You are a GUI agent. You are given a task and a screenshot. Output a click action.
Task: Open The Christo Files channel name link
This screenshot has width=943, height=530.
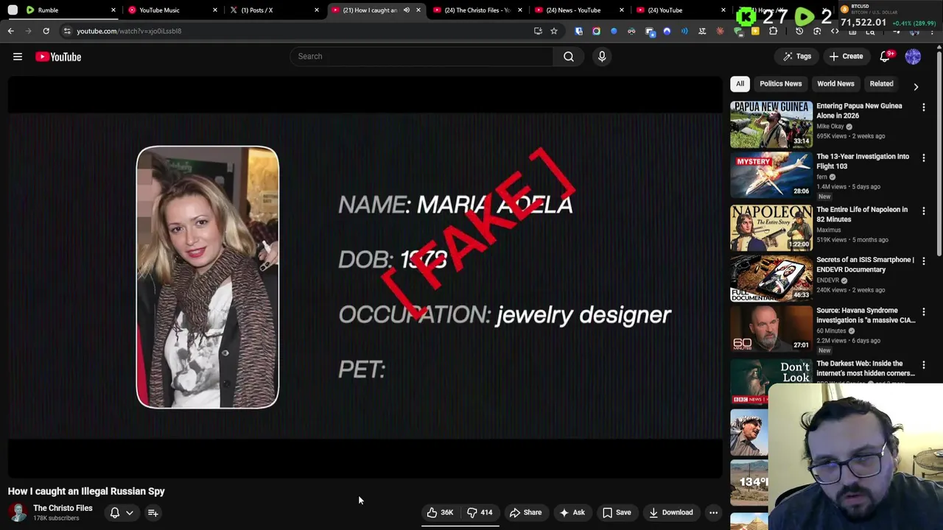63,508
